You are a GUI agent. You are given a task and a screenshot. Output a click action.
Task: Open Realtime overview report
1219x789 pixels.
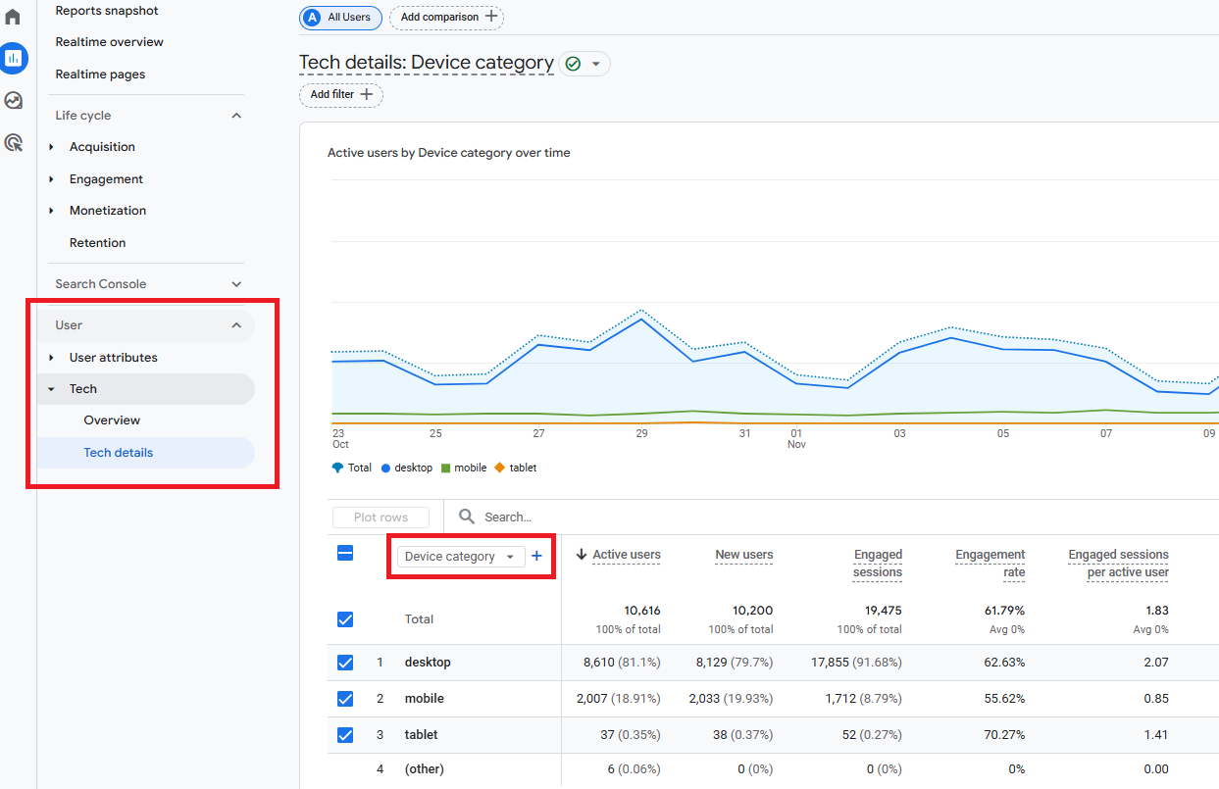(x=109, y=42)
